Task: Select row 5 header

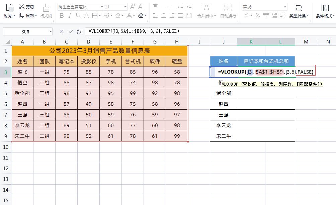Action: pyautogui.click(x=6, y=93)
